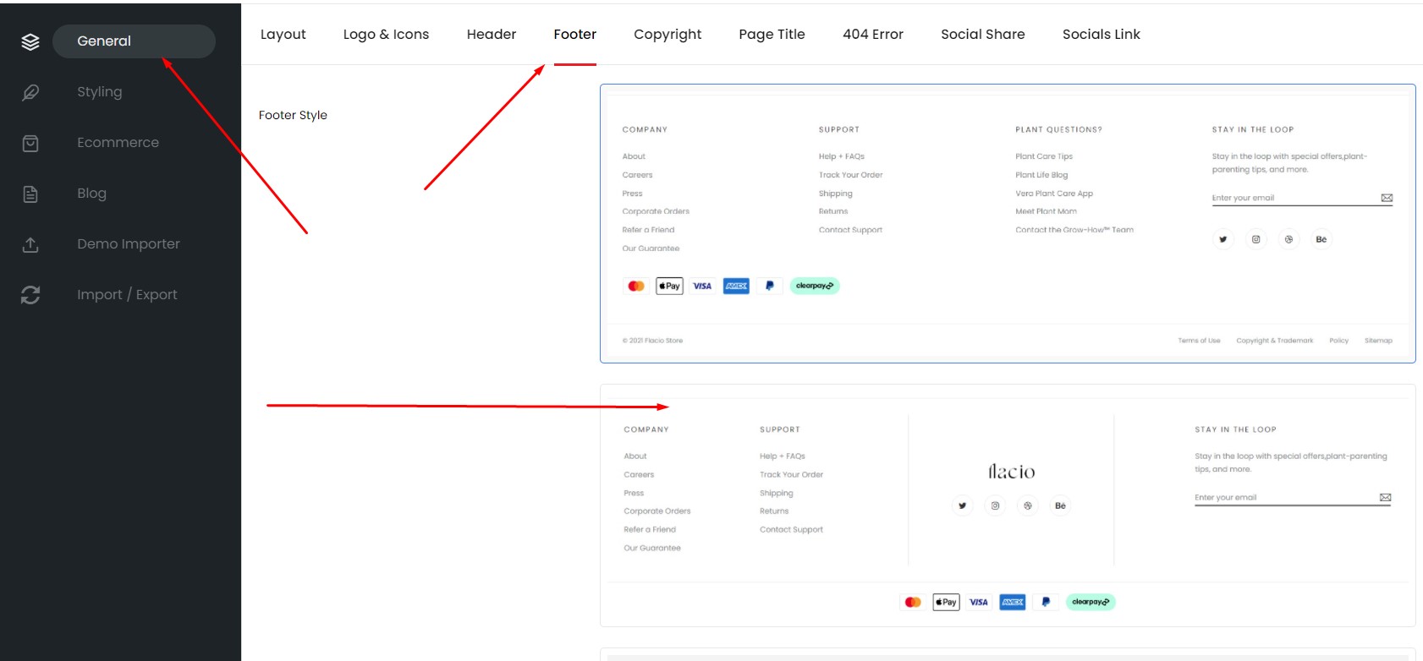Switch to the Logo & Icons tab
Viewport: 1423px width, 661px height.
click(x=386, y=34)
